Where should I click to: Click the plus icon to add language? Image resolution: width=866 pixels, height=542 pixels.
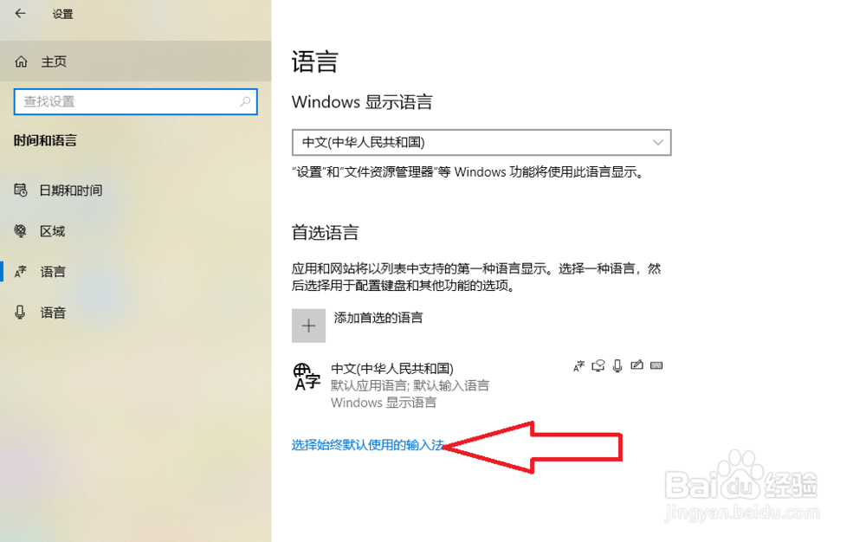click(308, 326)
